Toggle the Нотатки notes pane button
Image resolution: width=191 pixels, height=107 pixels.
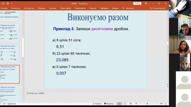[x=97, y=104]
